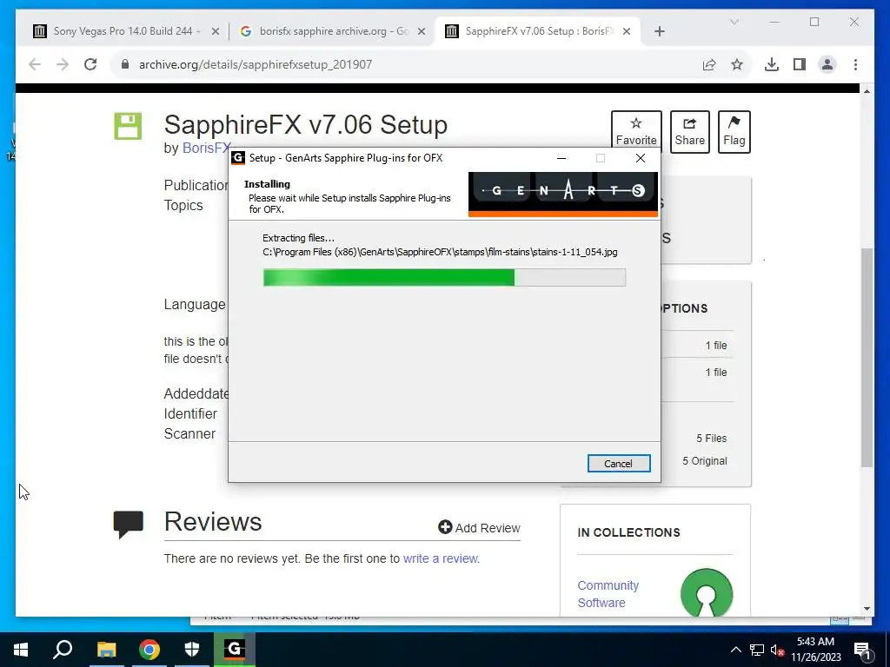Close the SapphireFX Setup browser tab

627,32
